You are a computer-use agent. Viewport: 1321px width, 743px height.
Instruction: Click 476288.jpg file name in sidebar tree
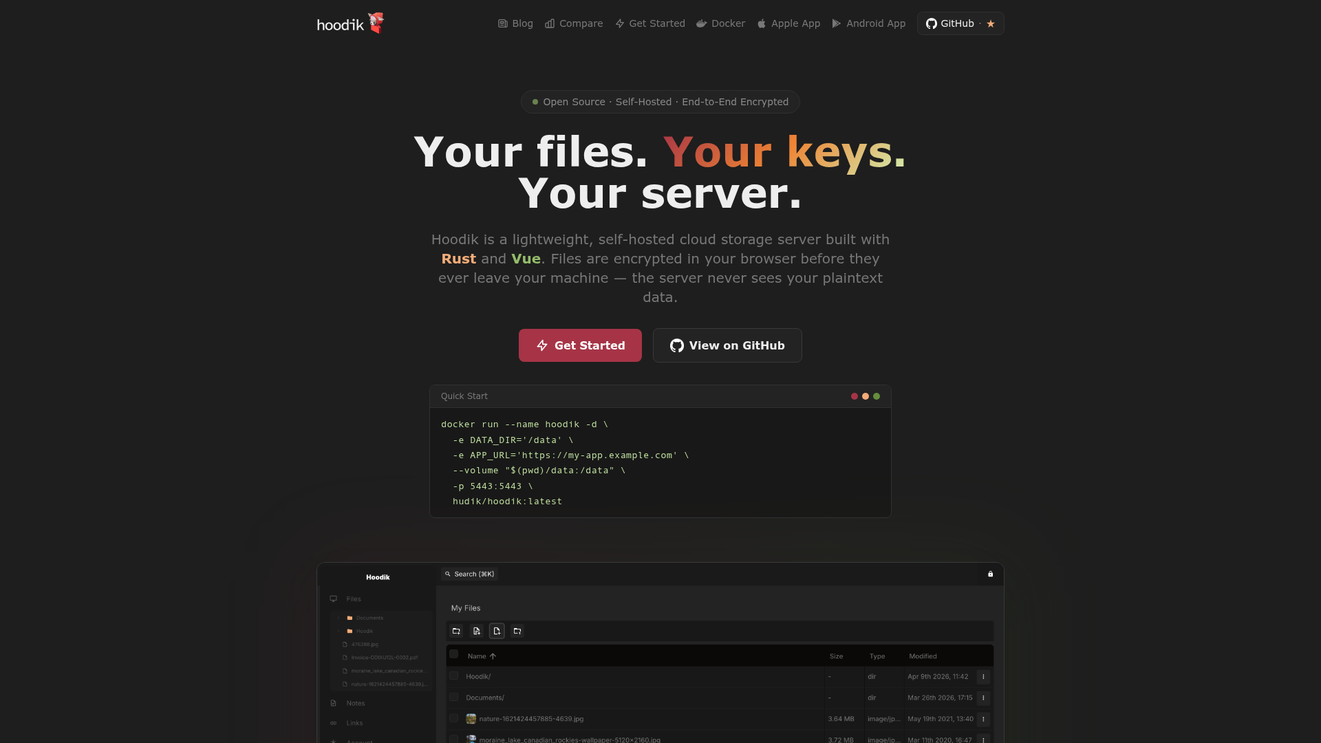tap(365, 645)
